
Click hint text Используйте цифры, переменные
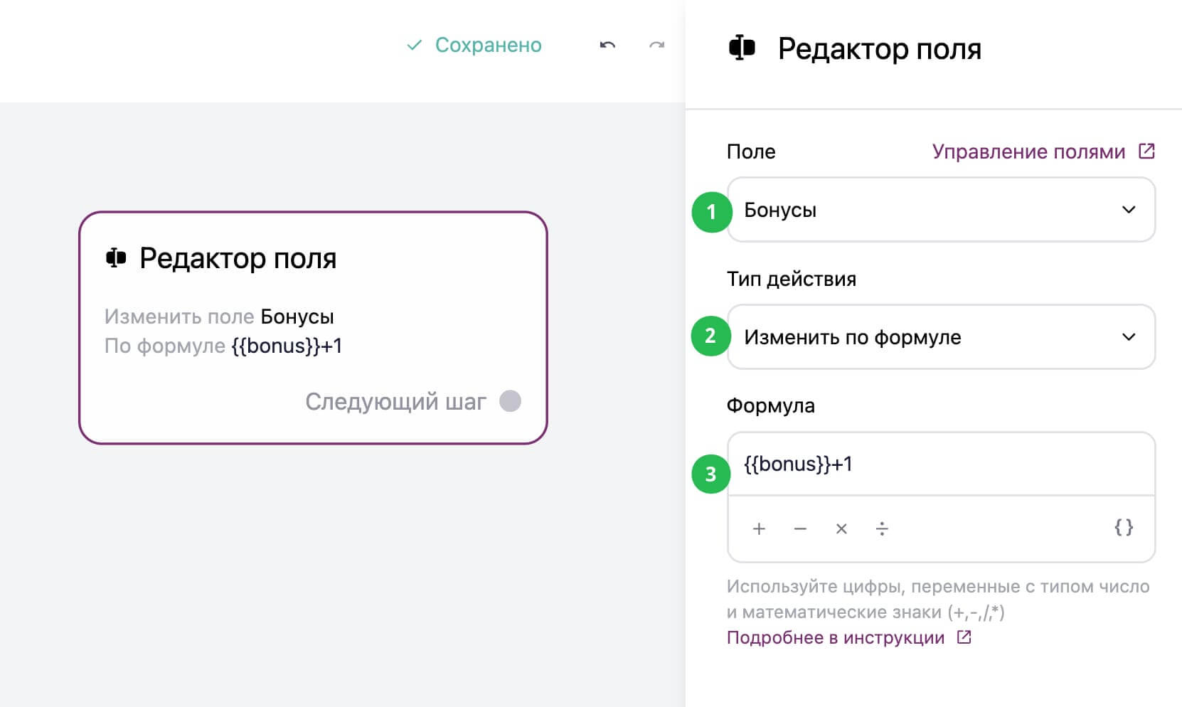(938, 599)
